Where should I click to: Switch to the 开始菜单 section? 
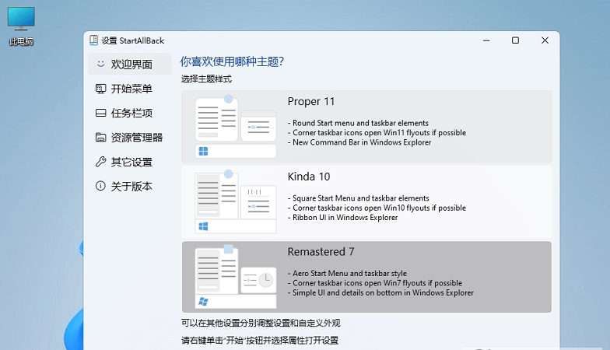(x=129, y=89)
